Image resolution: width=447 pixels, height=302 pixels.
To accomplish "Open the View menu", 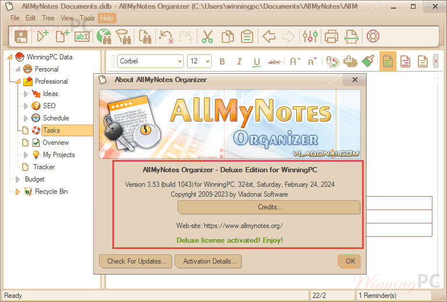I will pyautogui.click(x=67, y=18).
